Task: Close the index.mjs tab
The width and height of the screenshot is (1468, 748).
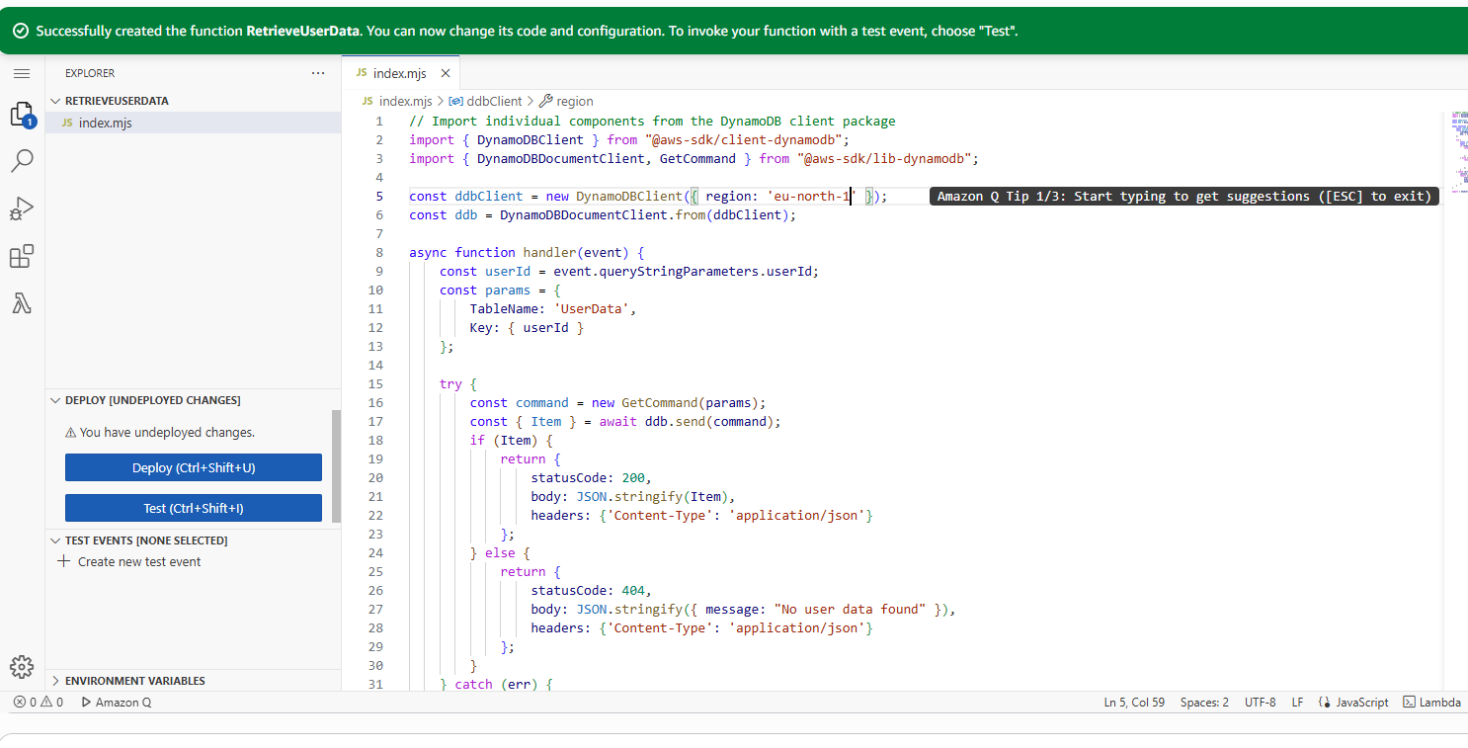Action: [x=445, y=73]
